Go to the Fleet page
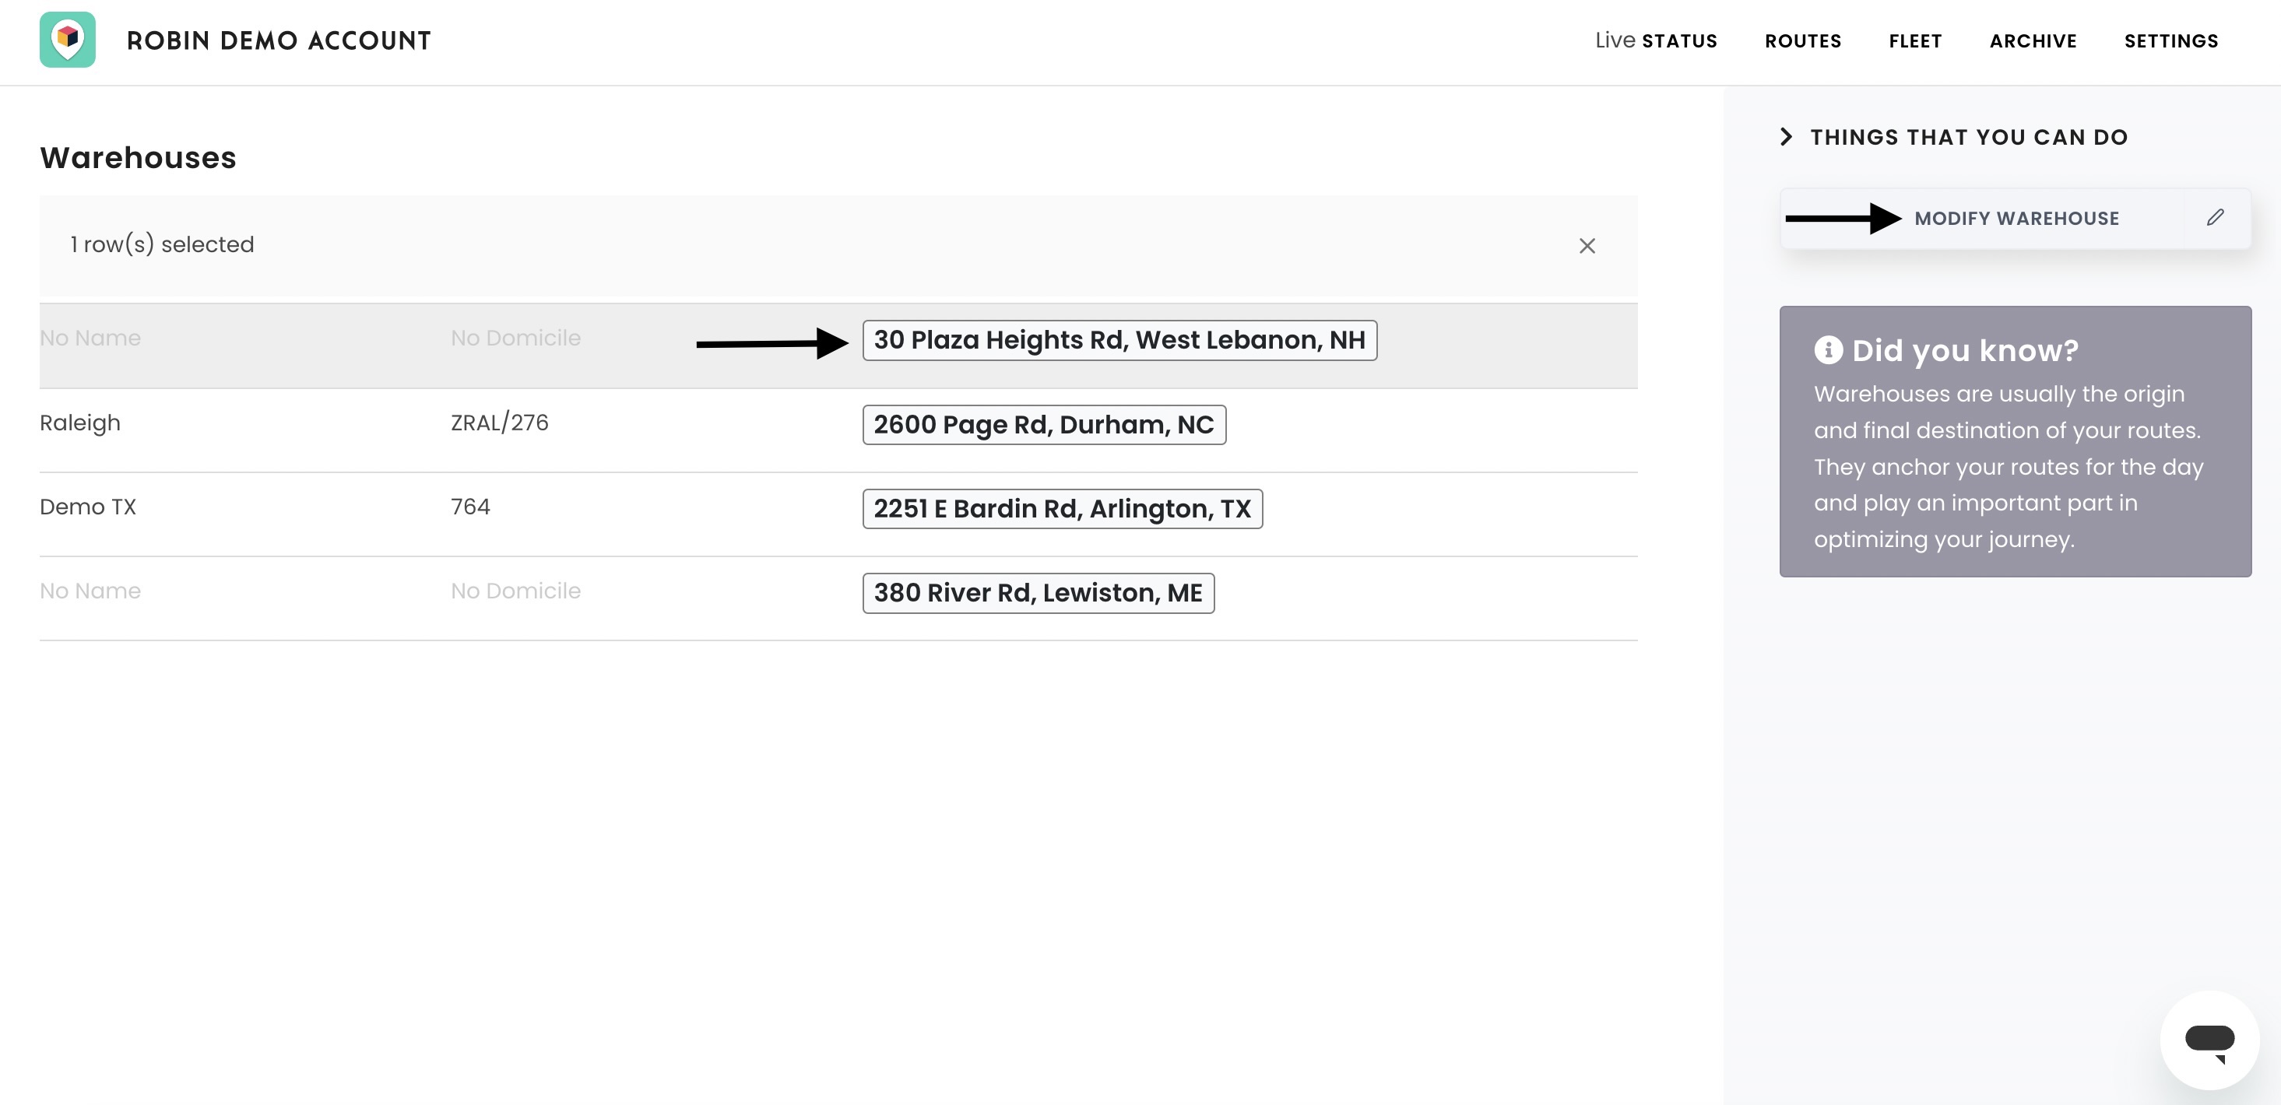The width and height of the screenshot is (2281, 1105). pyautogui.click(x=1915, y=40)
